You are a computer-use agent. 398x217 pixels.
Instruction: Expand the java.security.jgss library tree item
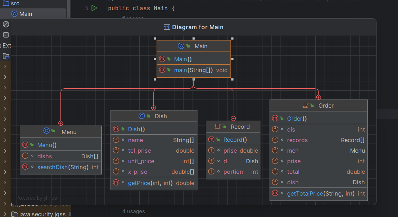[5, 214]
